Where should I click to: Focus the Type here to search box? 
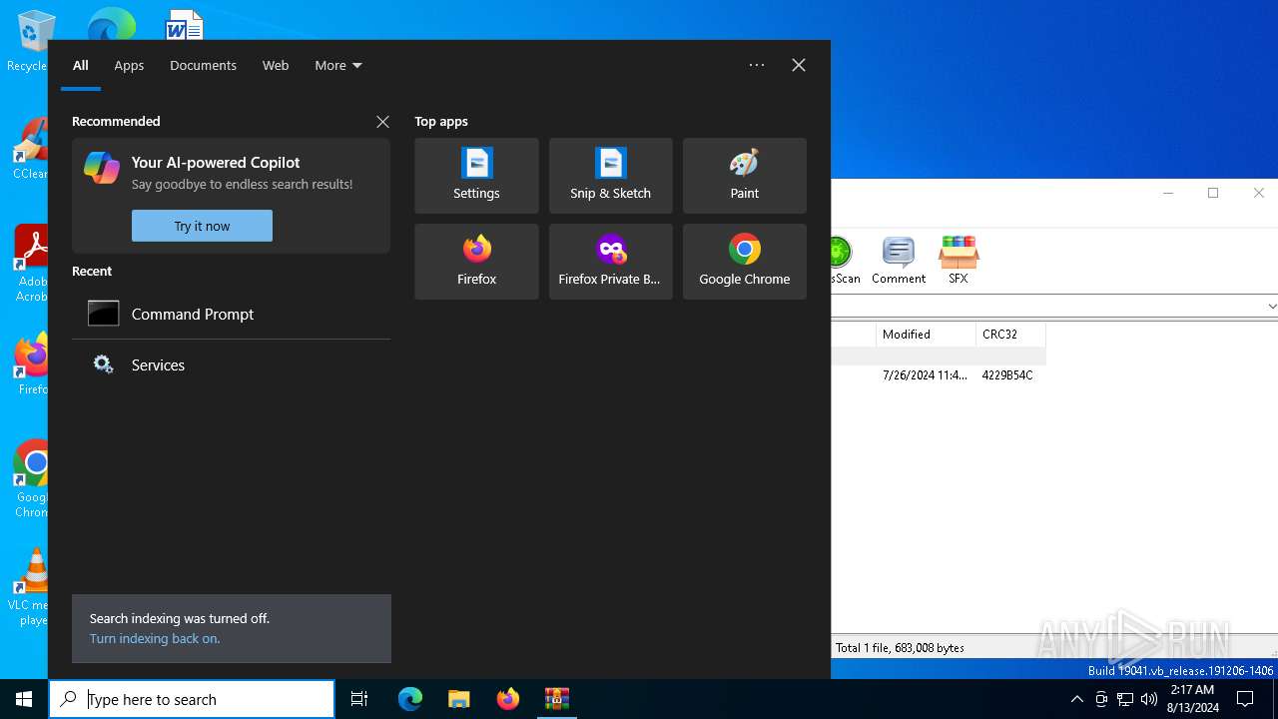[x=192, y=699]
